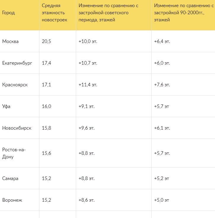Select header about застройкой 90-2000гг.
Viewport: 215px width, 218px height.
pyautogui.click(x=184, y=13)
